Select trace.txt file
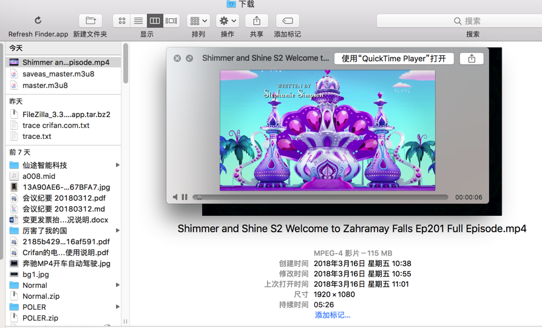 point(63,136)
